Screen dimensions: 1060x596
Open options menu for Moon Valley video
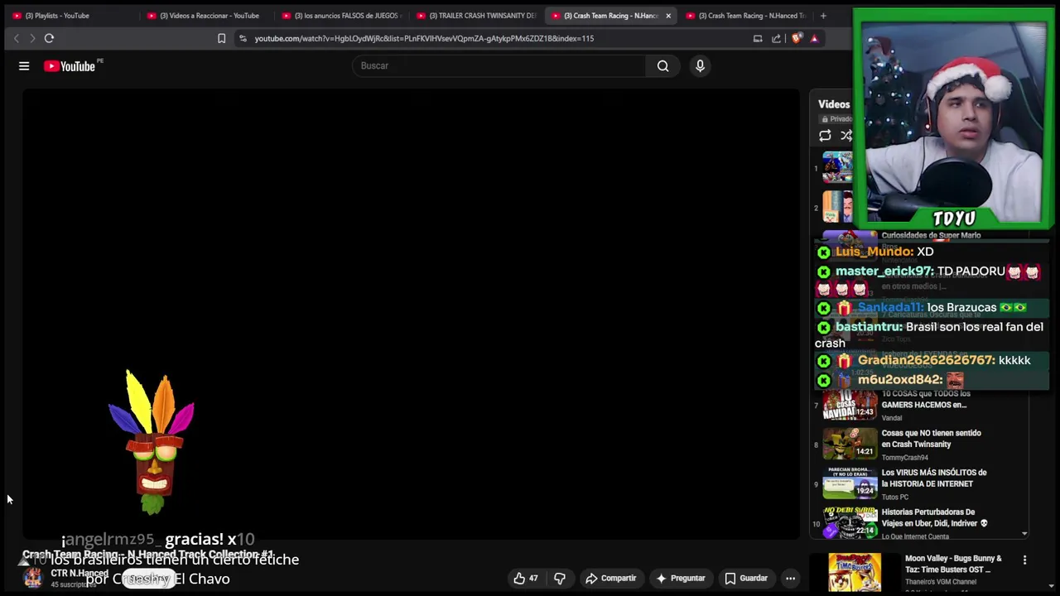pos(1024,560)
